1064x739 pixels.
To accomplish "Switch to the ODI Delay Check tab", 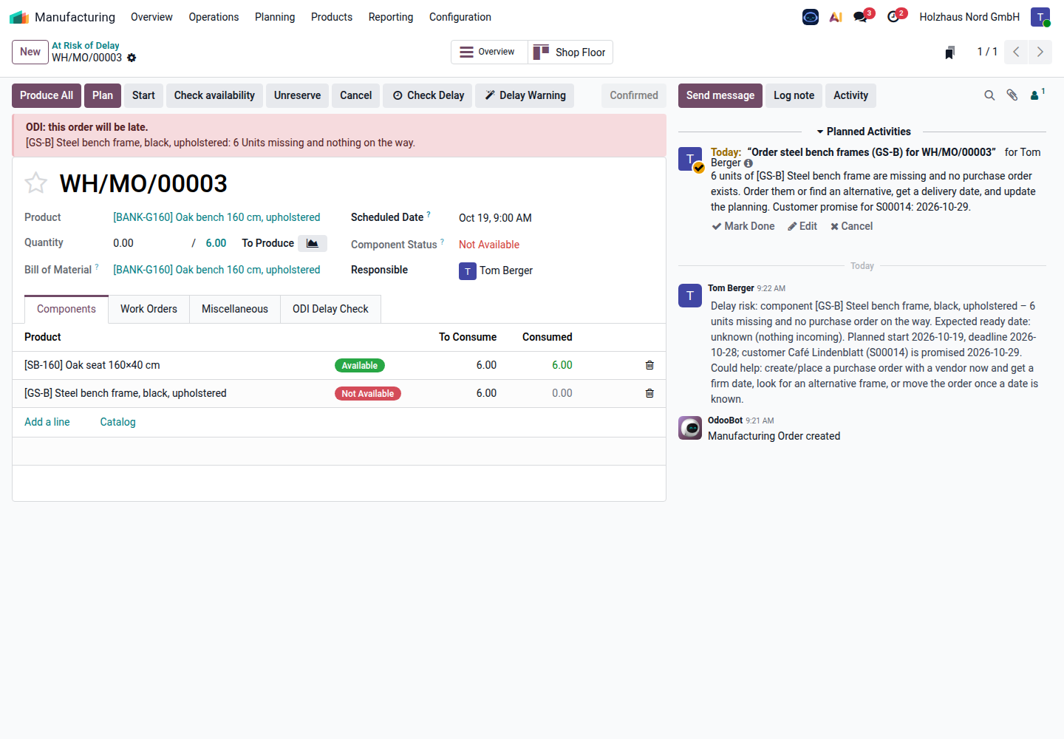I will tap(330, 309).
